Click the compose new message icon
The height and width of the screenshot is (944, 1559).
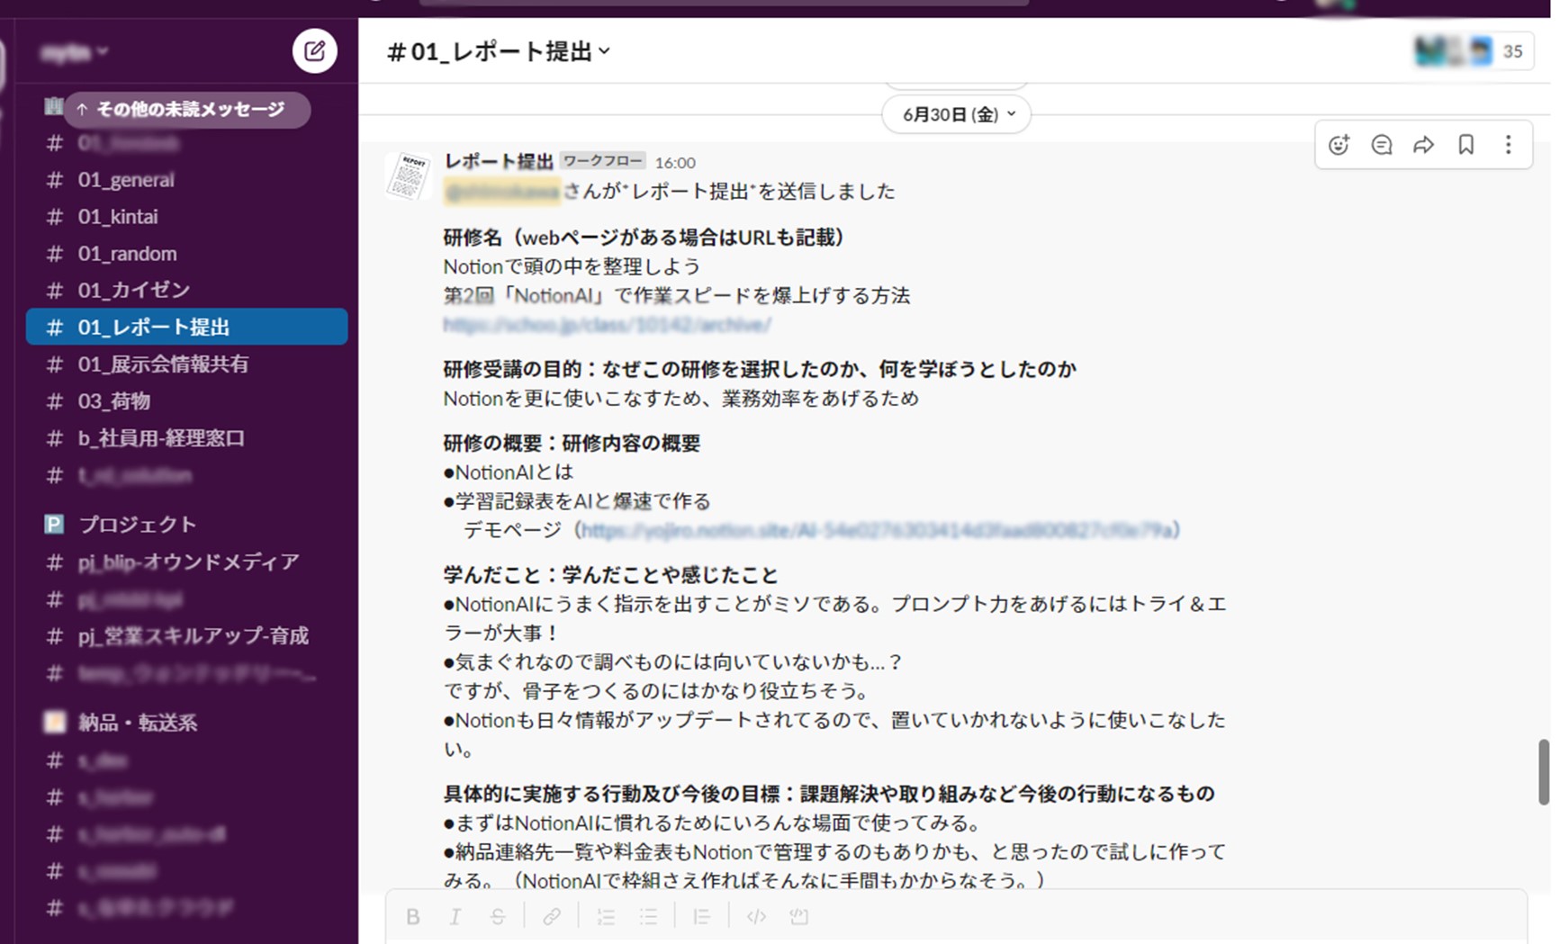tap(315, 51)
